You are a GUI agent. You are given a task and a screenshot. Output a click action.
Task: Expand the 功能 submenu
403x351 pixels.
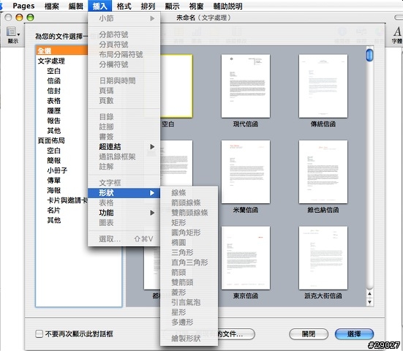coord(124,213)
